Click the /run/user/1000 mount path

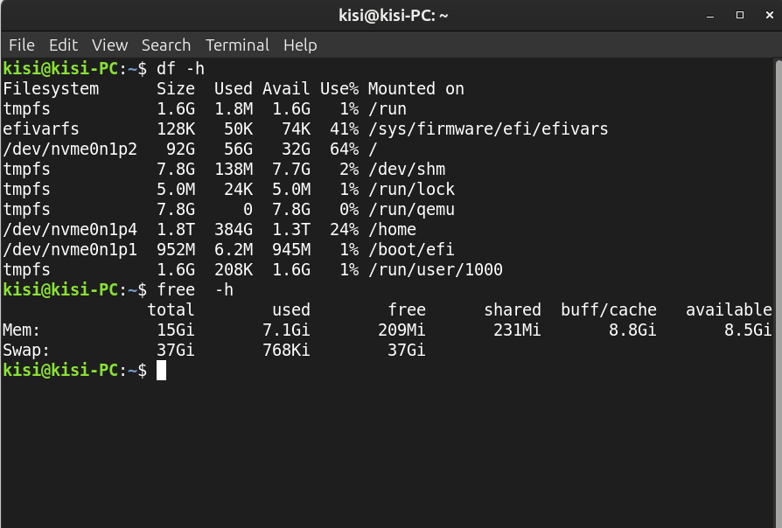pyautogui.click(x=436, y=270)
